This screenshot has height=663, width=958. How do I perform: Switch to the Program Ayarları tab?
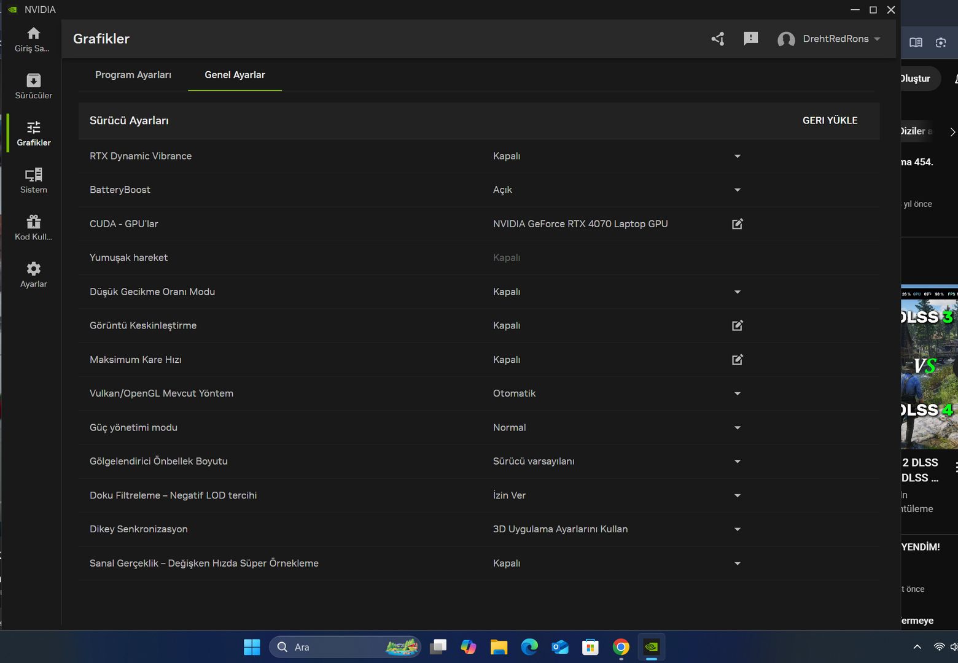point(133,75)
